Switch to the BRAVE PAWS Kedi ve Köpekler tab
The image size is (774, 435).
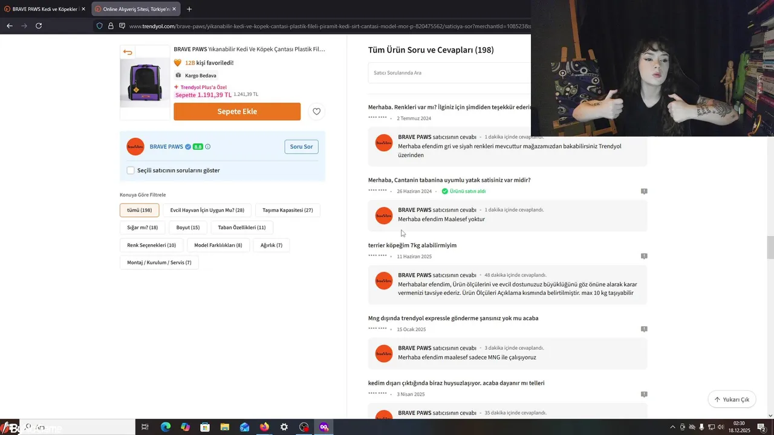tap(45, 9)
